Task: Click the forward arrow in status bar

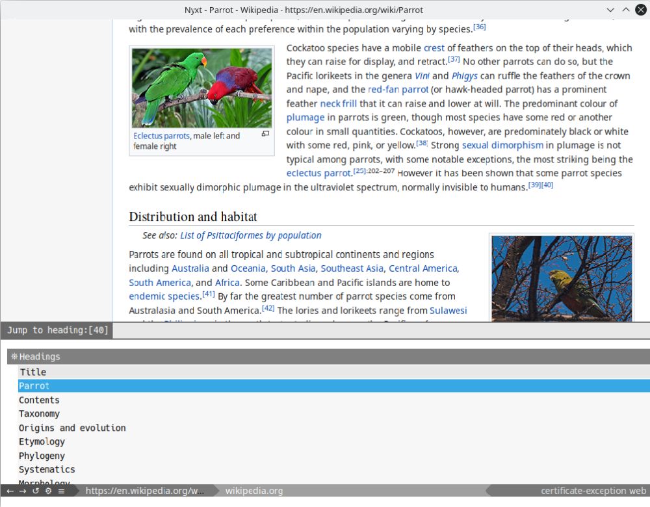Action: point(23,491)
